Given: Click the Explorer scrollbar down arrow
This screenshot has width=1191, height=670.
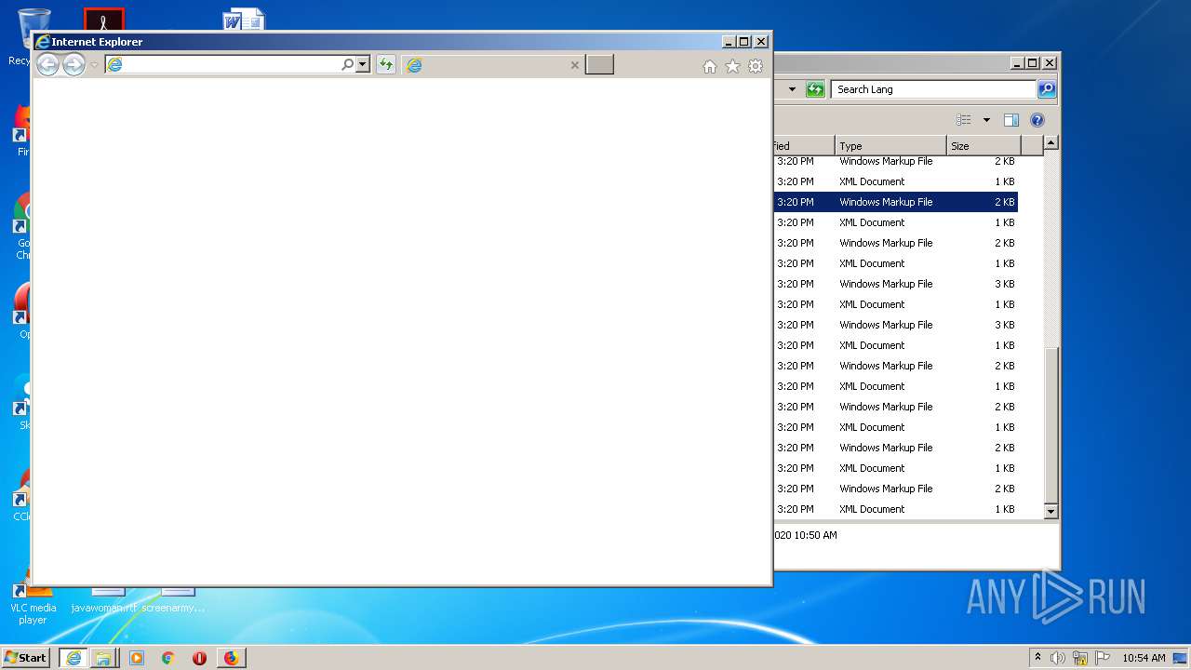Looking at the screenshot, I should [x=1051, y=511].
